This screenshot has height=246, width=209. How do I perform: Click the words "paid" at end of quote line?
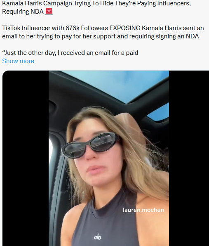[132, 53]
